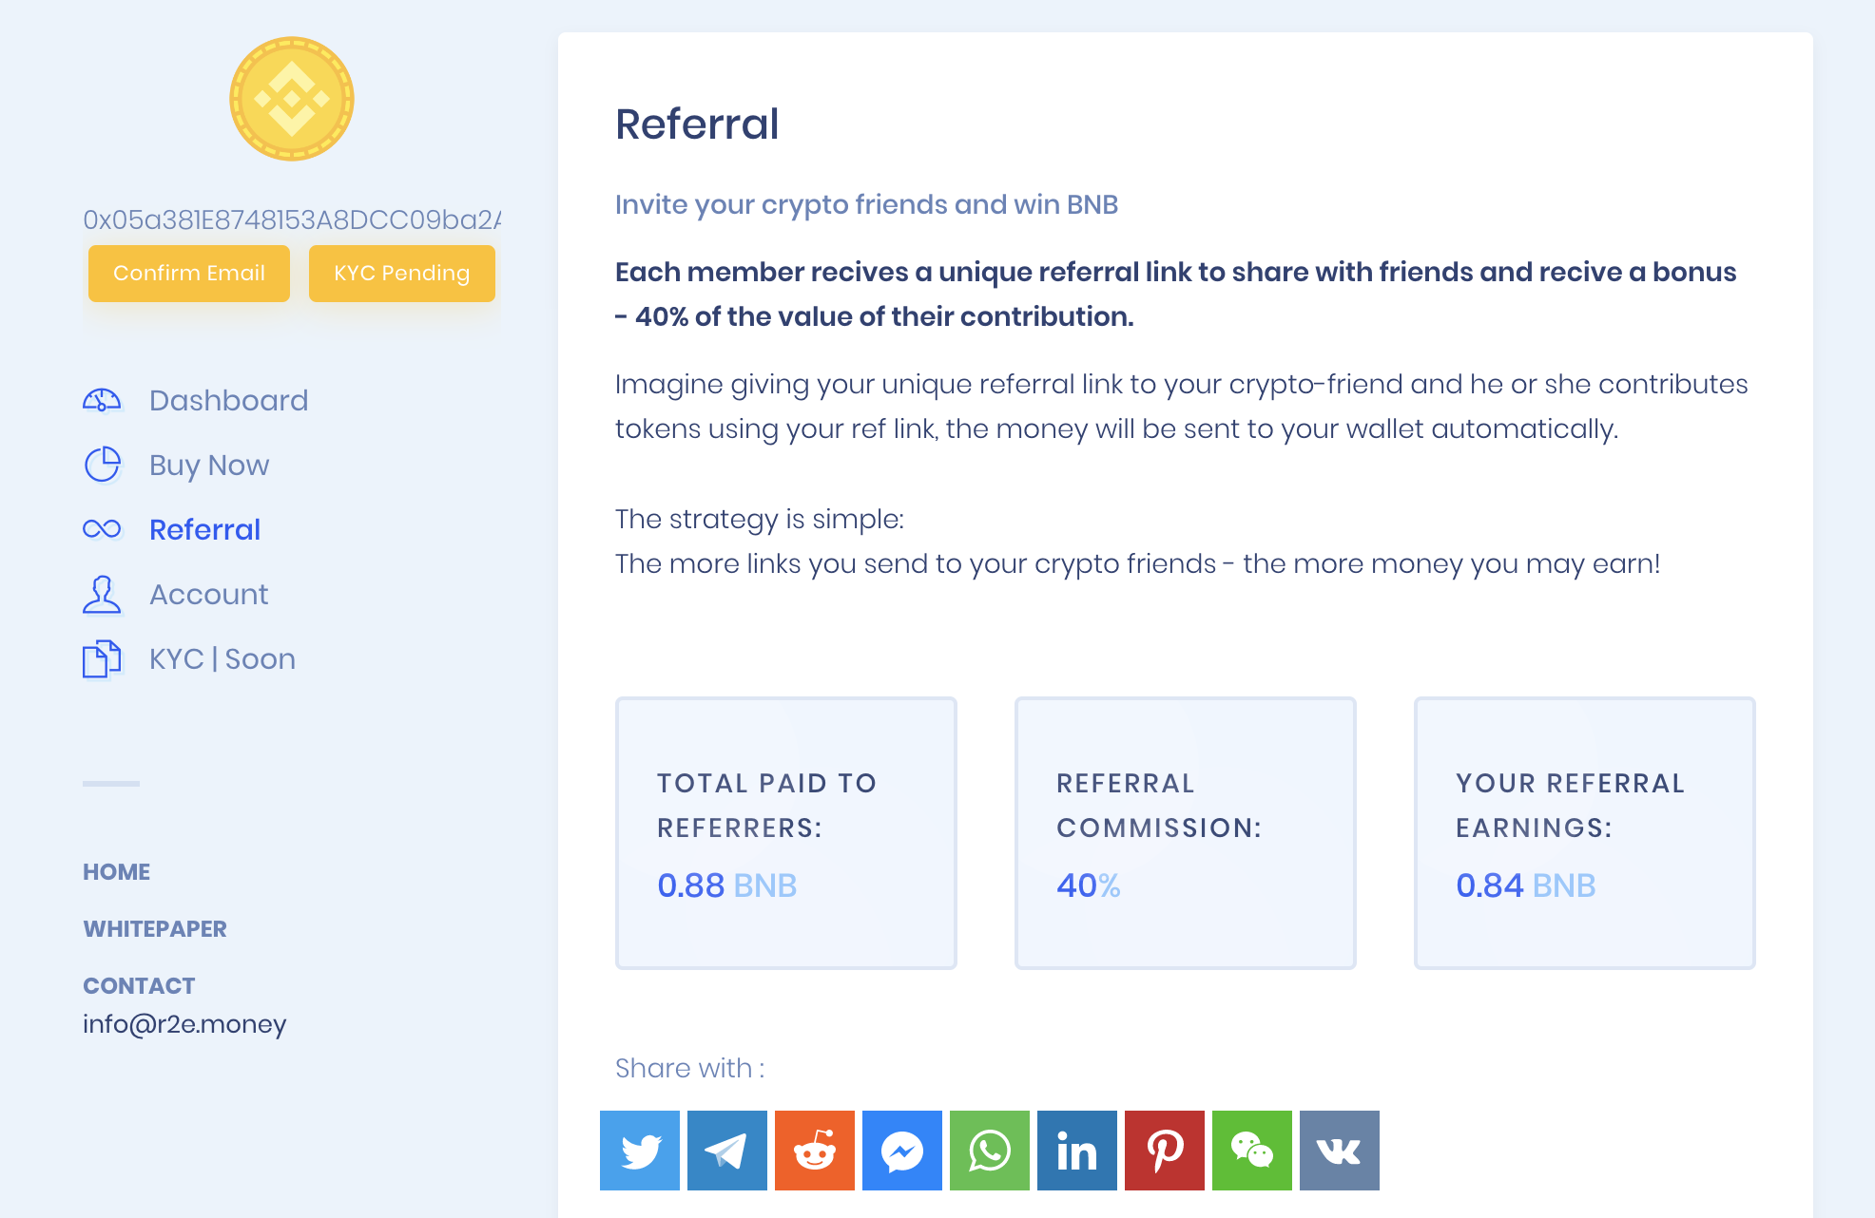
Task: Click the info@r2e.money email address
Action: pyautogui.click(x=184, y=1024)
